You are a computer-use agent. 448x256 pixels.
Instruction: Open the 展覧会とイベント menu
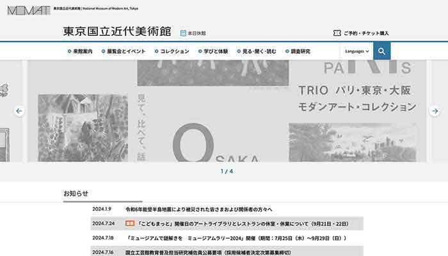coord(125,51)
